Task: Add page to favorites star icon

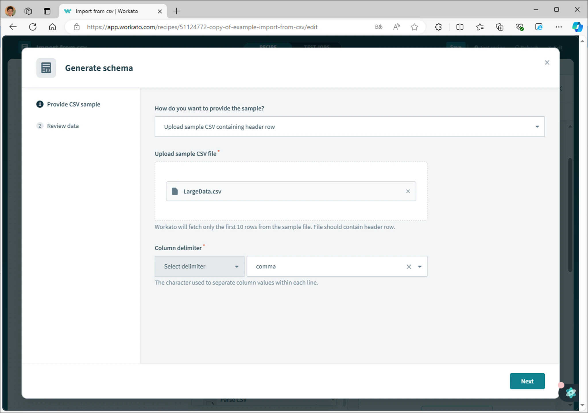Action: [414, 27]
